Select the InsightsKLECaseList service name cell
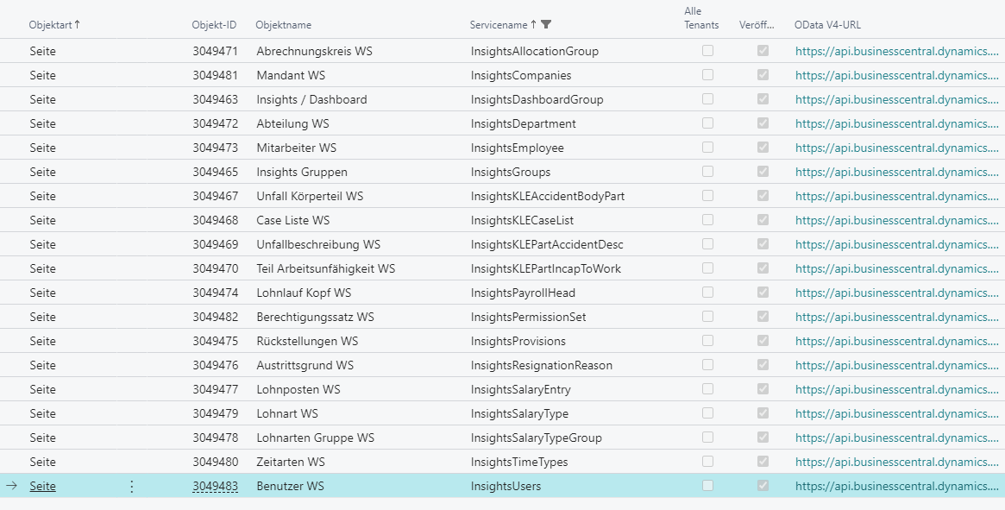Screen dimensions: 1005x510 (x=522, y=220)
